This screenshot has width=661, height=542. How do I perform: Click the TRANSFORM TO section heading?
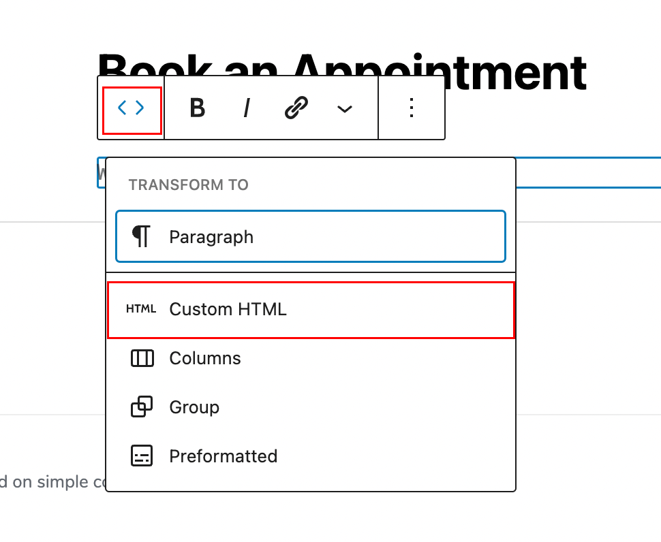[188, 185]
